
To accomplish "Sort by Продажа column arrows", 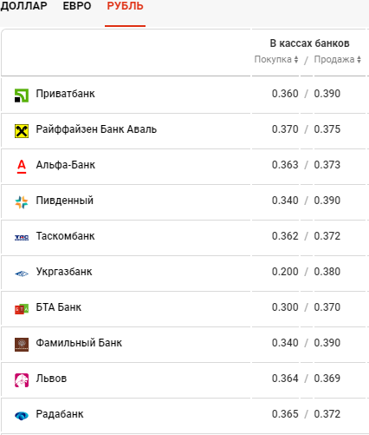I will [x=359, y=60].
